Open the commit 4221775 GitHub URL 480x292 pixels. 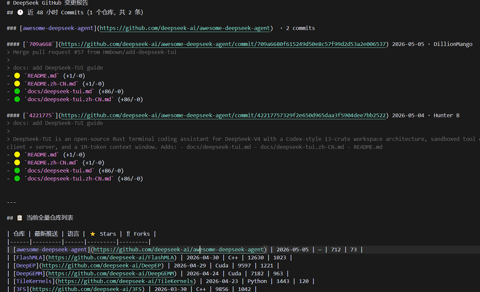click(224, 115)
